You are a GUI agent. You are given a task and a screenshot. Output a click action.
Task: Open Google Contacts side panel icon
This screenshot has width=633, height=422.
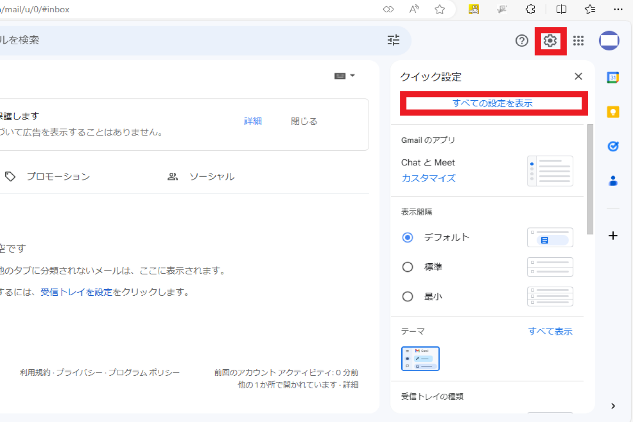point(612,180)
